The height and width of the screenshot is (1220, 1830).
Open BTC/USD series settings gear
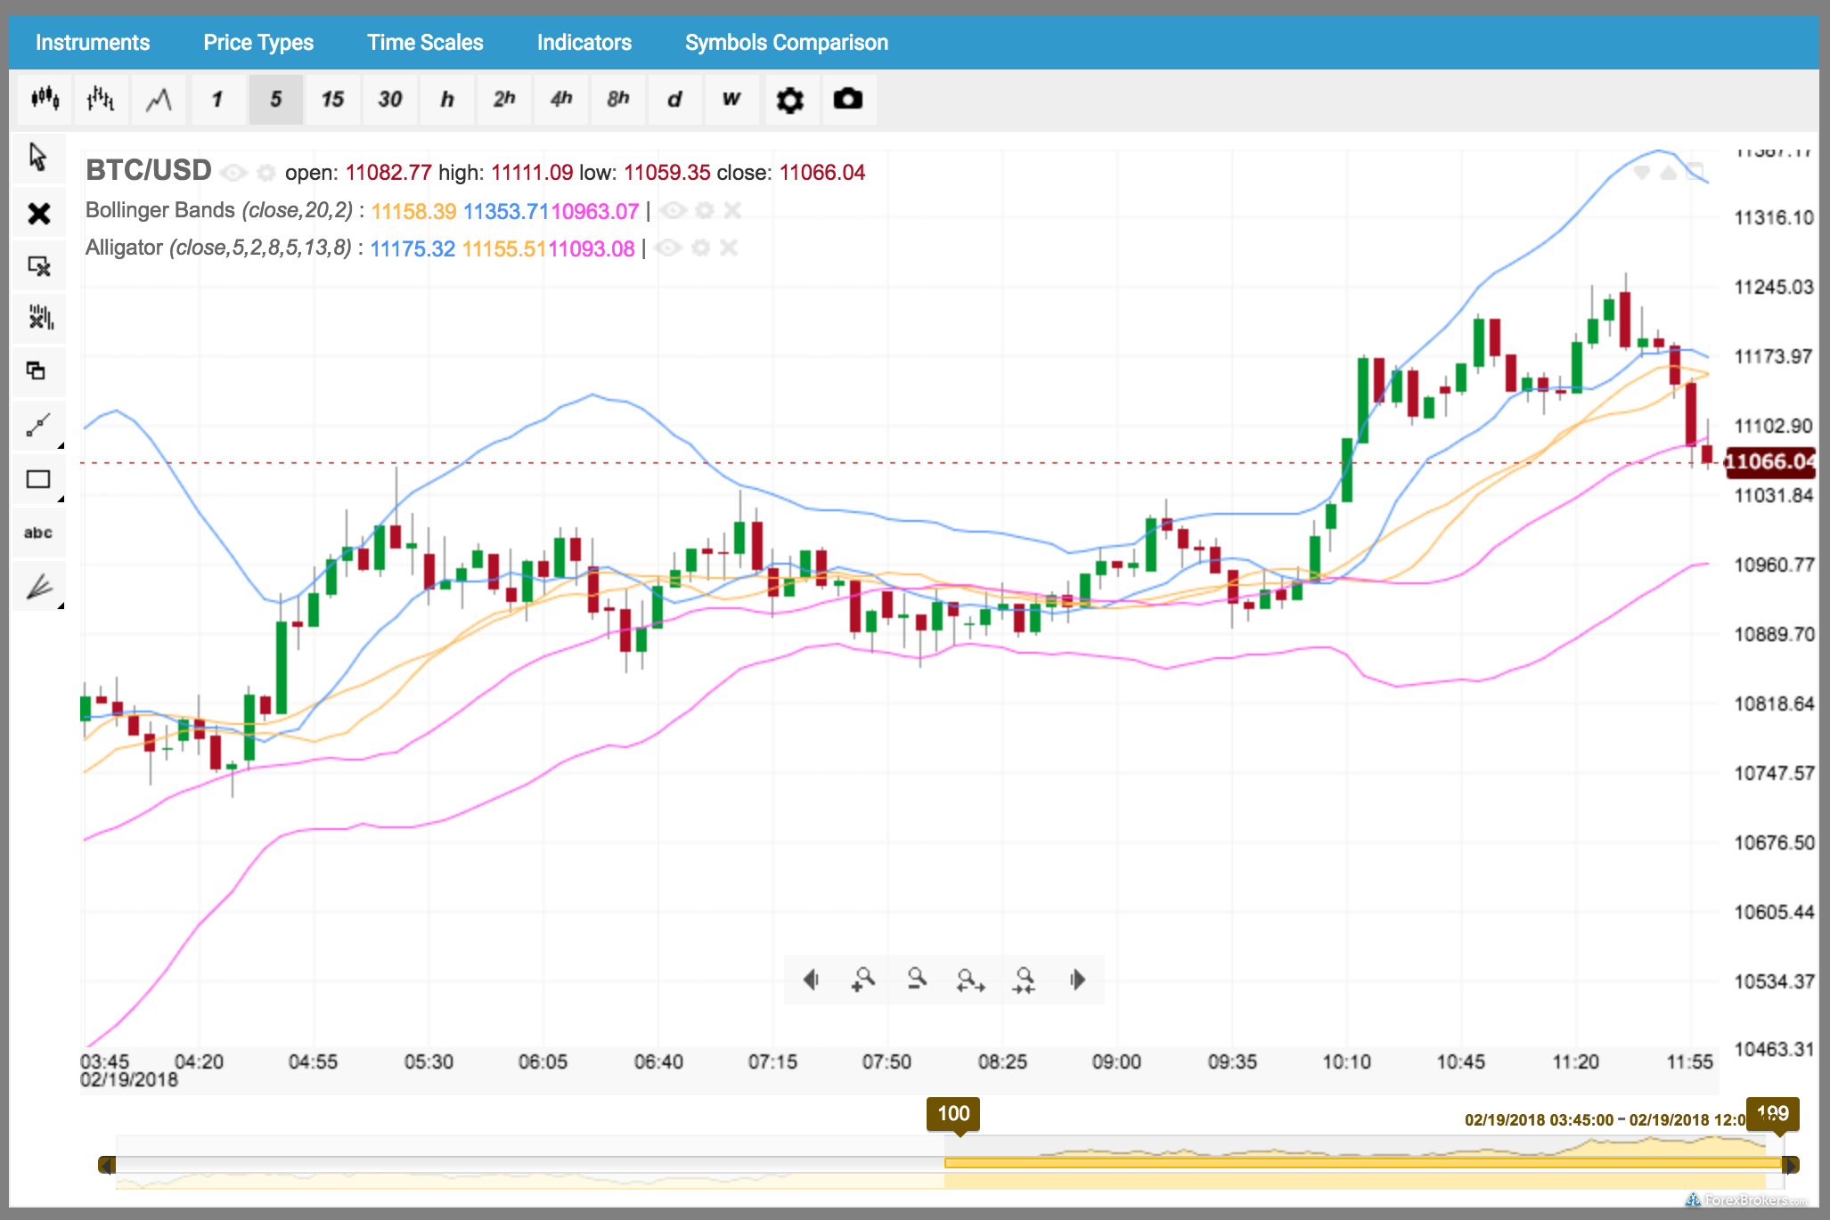[x=266, y=172]
